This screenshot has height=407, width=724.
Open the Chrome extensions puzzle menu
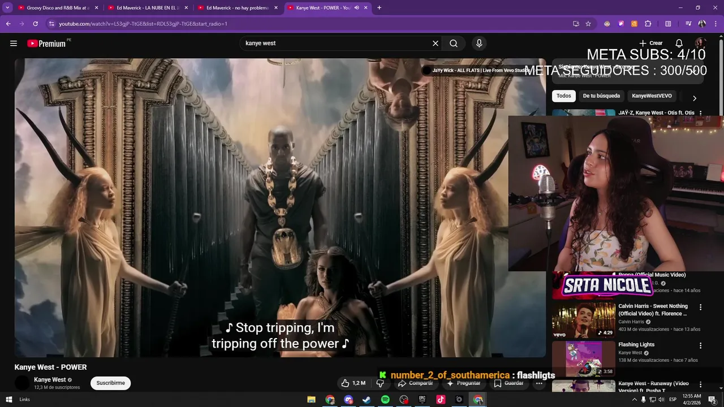pos(648,24)
